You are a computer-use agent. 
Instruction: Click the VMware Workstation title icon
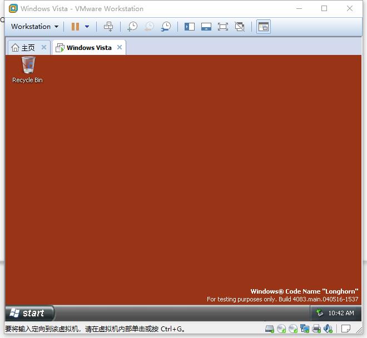tap(13, 9)
